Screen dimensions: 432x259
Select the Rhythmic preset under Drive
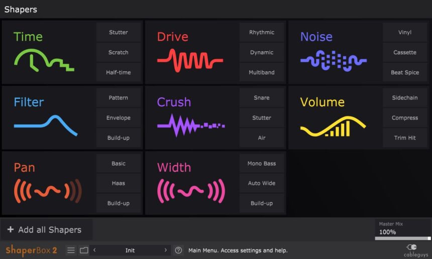point(262,32)
